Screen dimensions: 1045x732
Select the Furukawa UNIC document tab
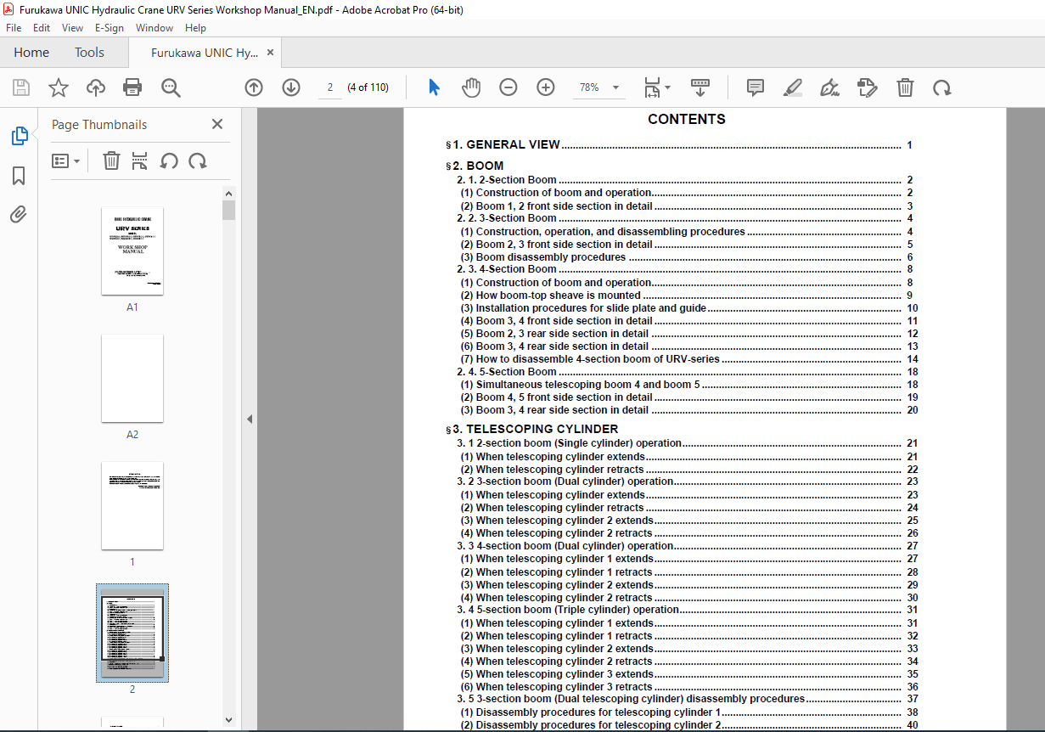tap(205, 53)
